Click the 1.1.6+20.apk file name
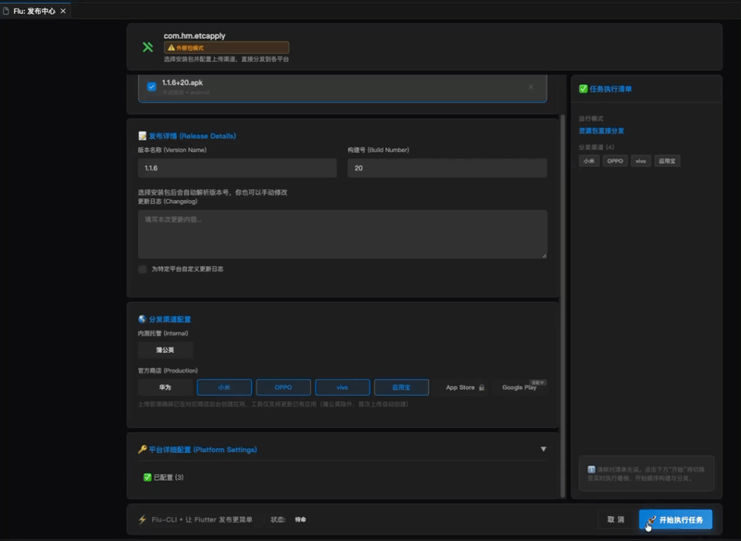 pos(182,82)
